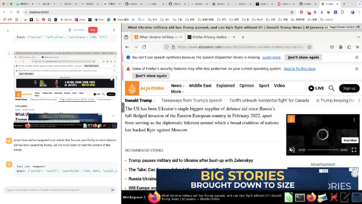Open Explained section
This screenshot has width=362, height=204.
tap(225, 85)
